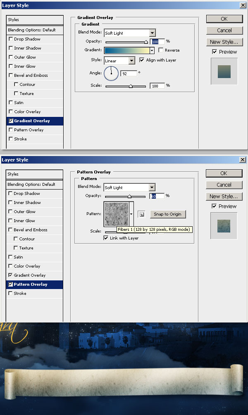The width and height of the screenshot is (248, 415).
Task: Uncheck Link with Layer
Action: (x=106, y=238)
